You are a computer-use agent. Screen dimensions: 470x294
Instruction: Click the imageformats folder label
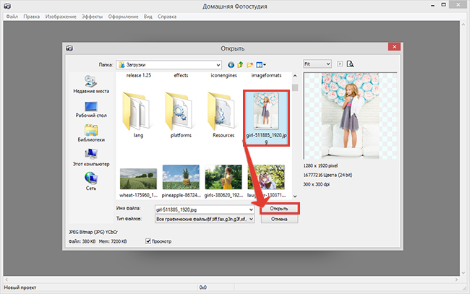[x=266, y=75]
